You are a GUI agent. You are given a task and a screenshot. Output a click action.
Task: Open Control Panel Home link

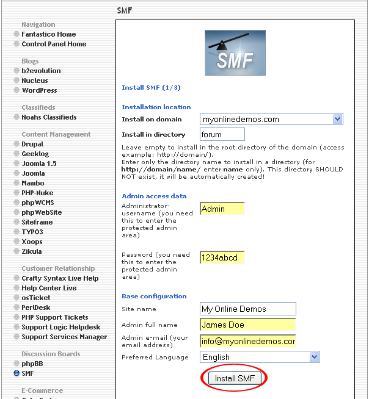54,44
